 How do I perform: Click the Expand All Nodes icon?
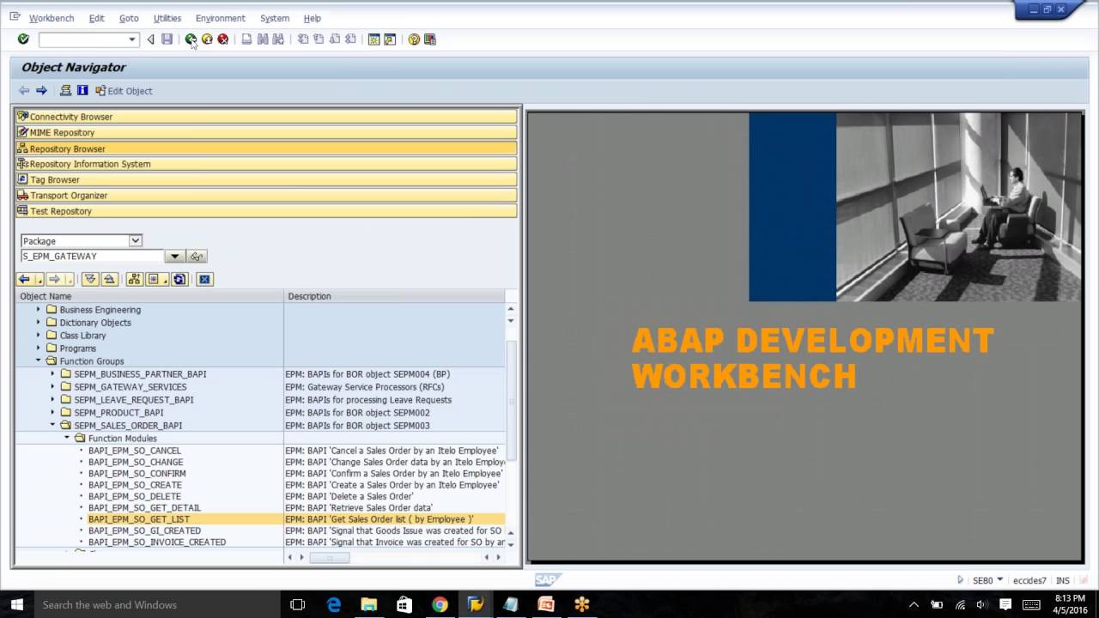[90, 279]
